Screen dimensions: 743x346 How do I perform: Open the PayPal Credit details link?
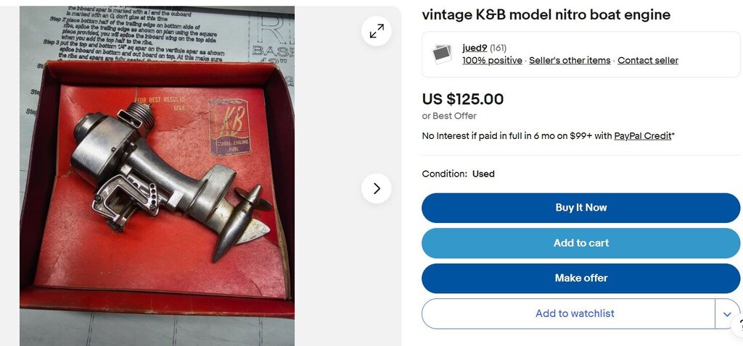click(x=643, y=136)
